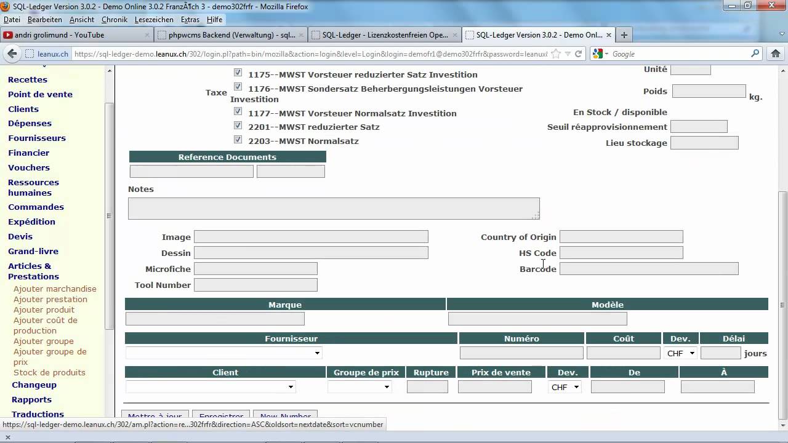
Task: Click Ajouter marchandise link
Action: pyautogui.click(x=55, y=289)
